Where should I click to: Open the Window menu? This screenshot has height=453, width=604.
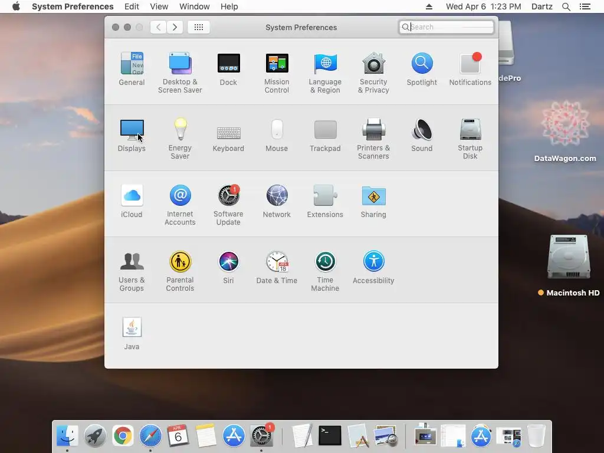point(195,6)
